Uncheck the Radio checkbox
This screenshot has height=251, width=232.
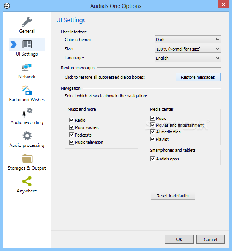point(72,120)
